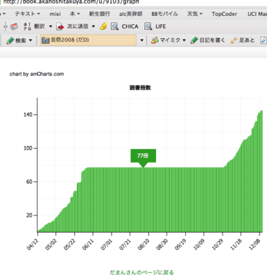Expand the 検索 dropdown arrow
The image size is (267, 277).
click(31, 40)
